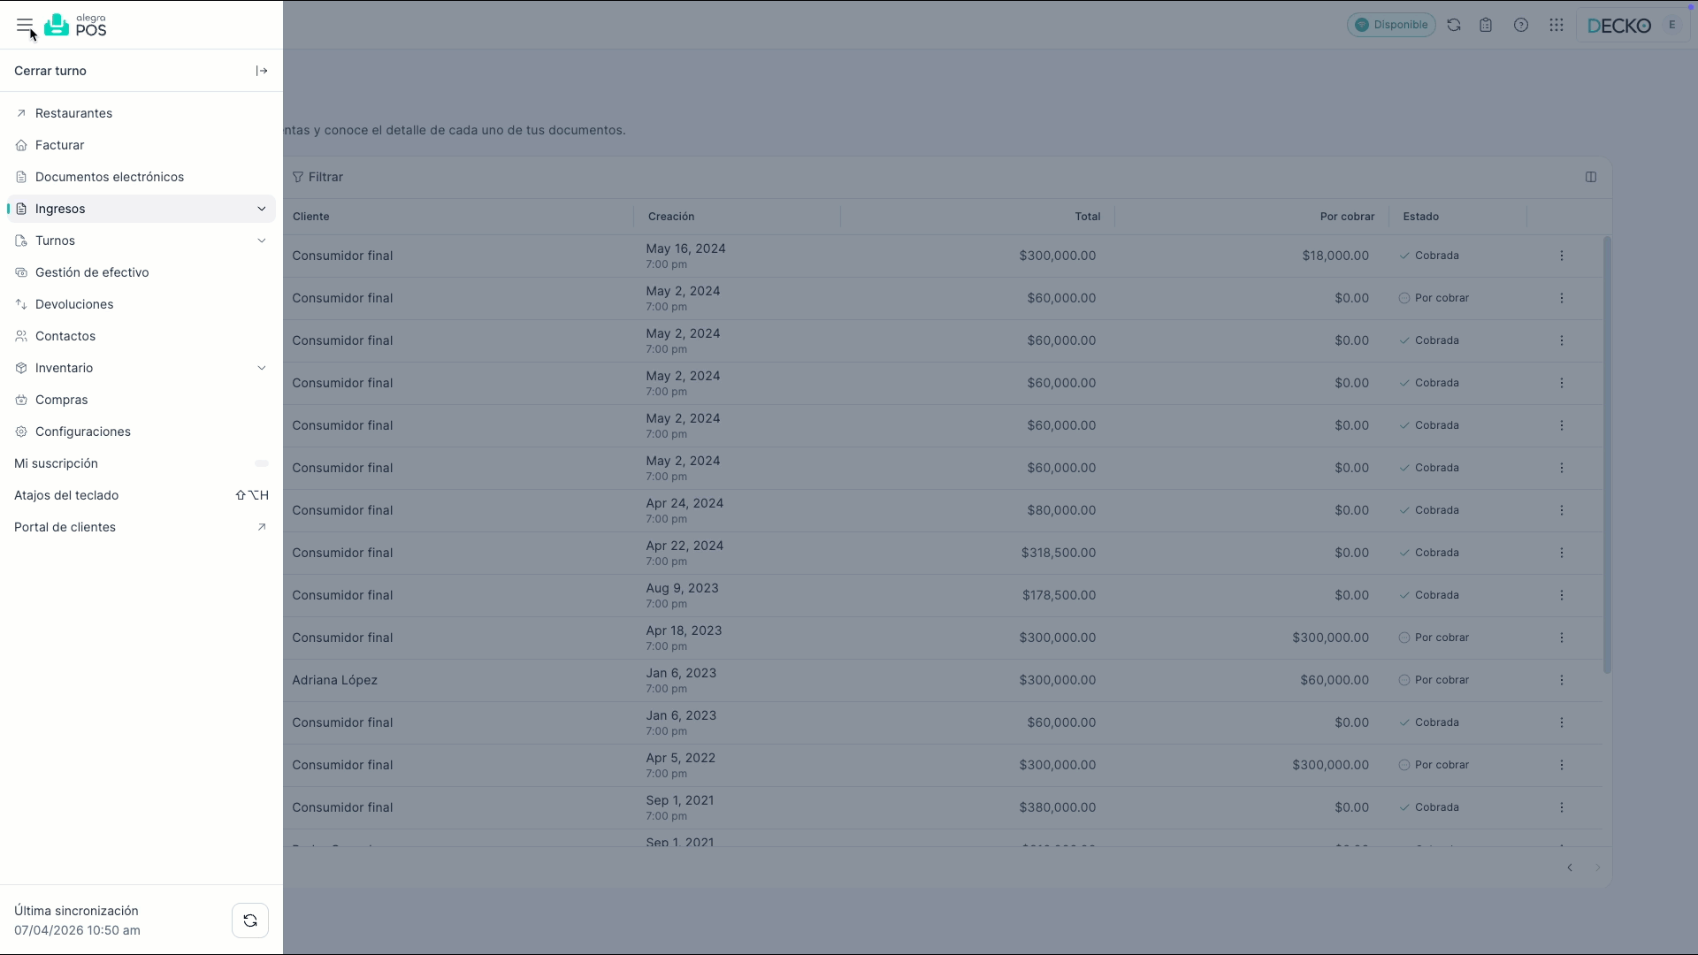Expand the Ingresos submenu chevron
Screen dimensions: 1698x955
[x=262, y=209]
